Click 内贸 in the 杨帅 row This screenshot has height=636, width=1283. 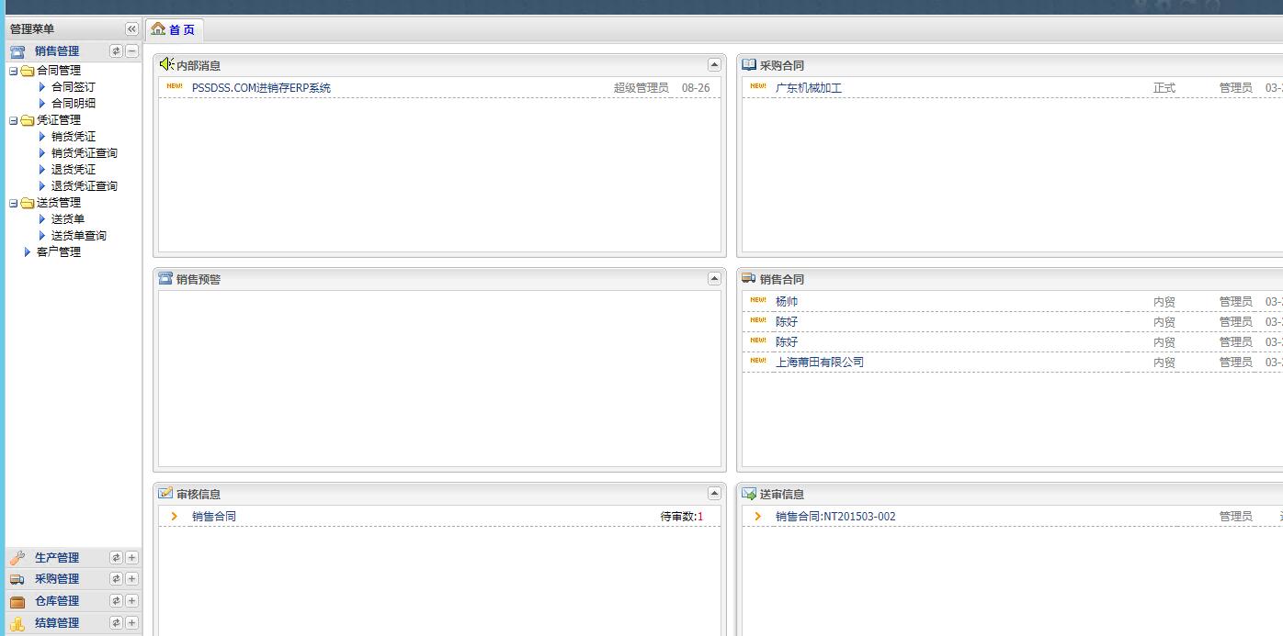coord(1164,302)
